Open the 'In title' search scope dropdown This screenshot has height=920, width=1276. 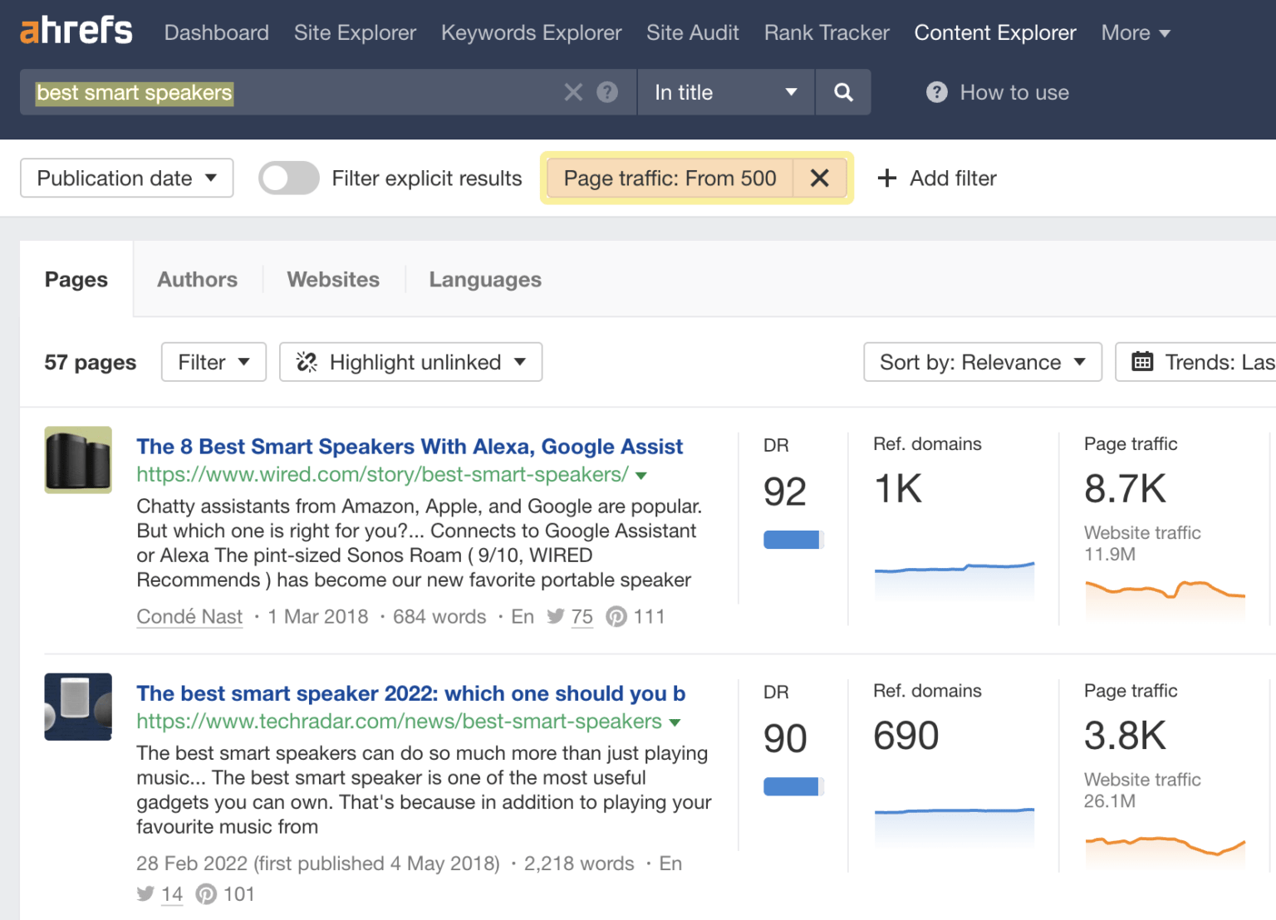pos(724,92)
